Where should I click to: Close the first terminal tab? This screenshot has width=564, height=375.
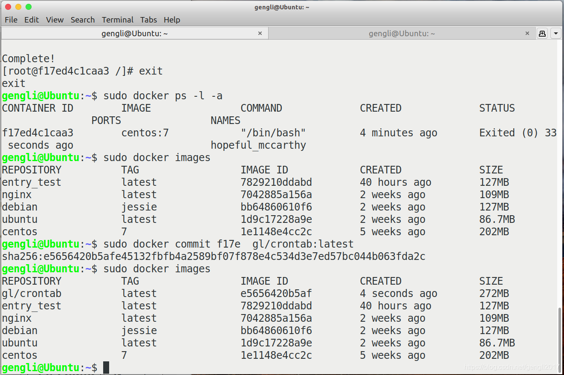[260, 33]
